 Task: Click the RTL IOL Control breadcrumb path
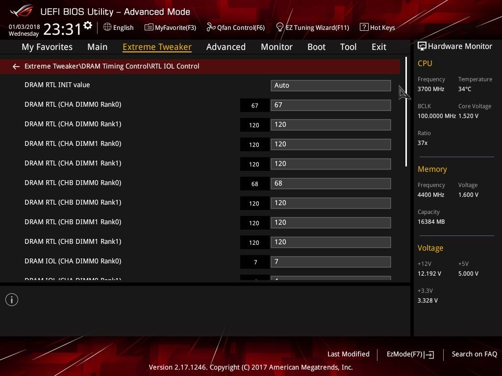pyautogui.click(x=112, y=66)
